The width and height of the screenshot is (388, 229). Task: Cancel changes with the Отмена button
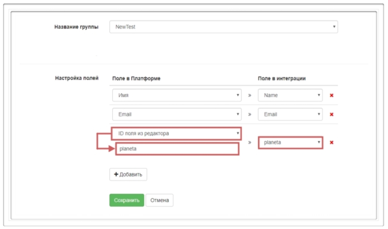click(x=159, y=200)
